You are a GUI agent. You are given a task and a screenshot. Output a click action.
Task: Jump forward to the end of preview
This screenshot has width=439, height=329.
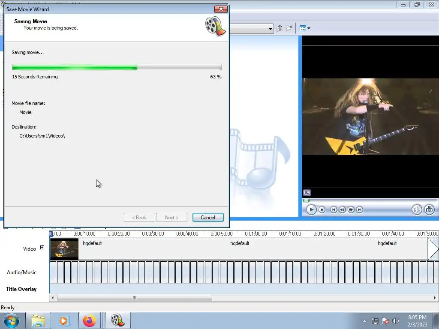[x=360, y=209]
